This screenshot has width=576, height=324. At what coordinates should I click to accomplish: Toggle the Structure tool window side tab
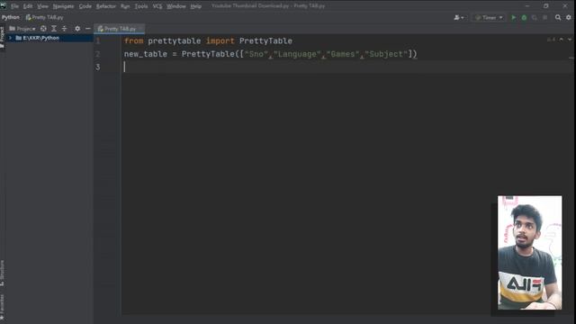click(x=2, y=273)
